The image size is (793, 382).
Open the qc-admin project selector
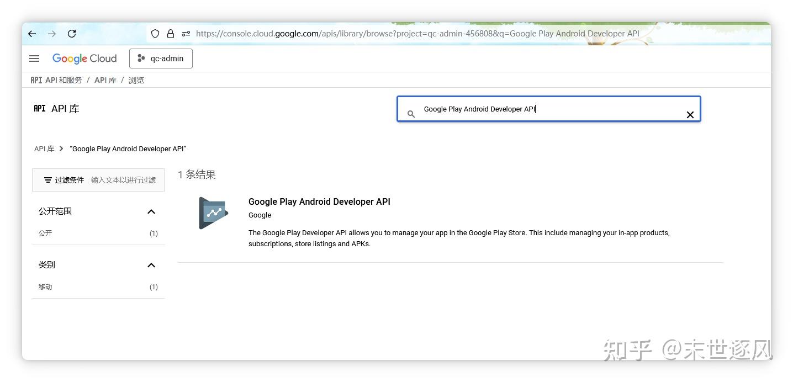[161, 58]
